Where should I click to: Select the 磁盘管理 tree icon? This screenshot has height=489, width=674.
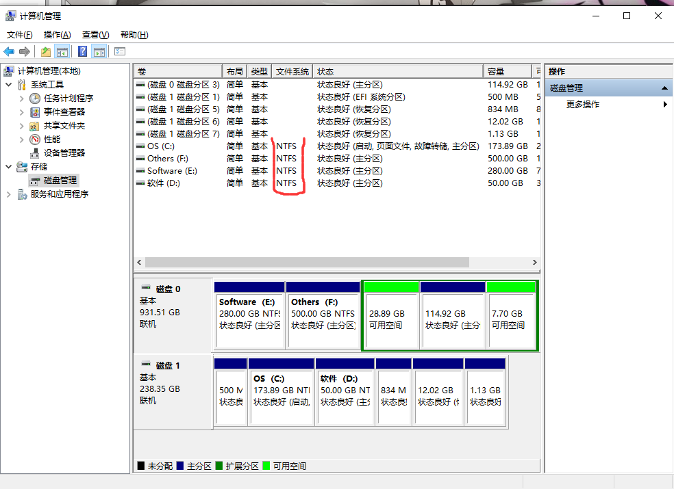click(35, 181)
